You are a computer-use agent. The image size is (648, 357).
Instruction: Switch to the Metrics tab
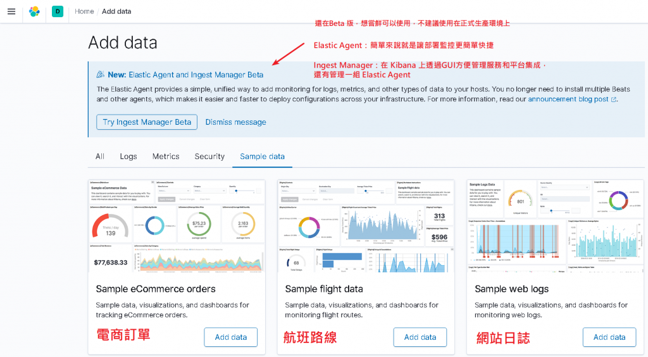(166, 156)
